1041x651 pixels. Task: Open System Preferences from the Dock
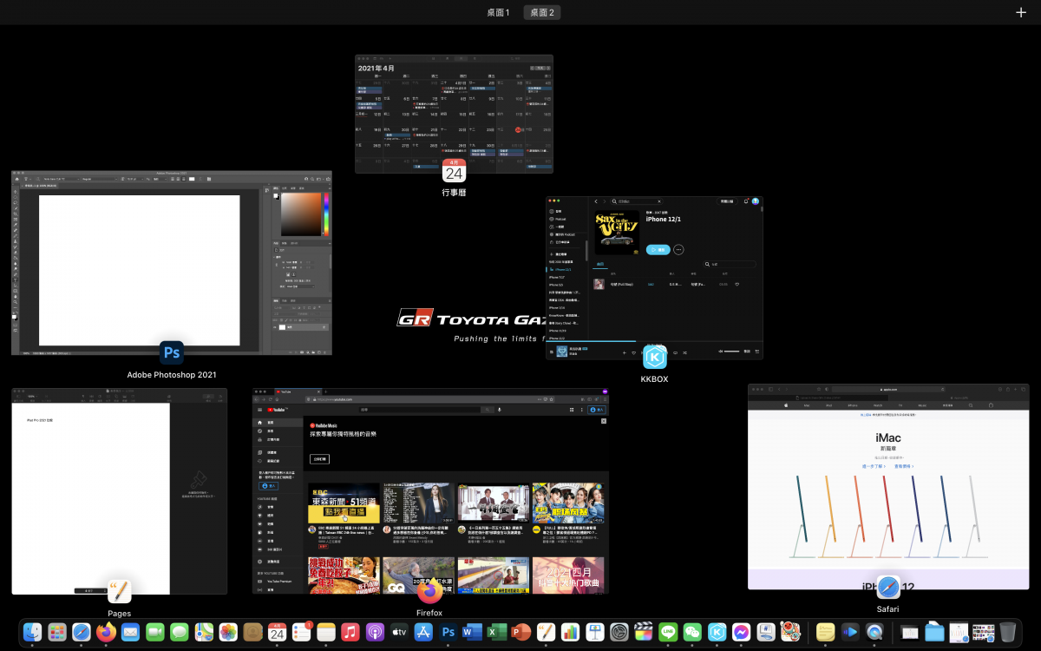(x=619, y=633)
